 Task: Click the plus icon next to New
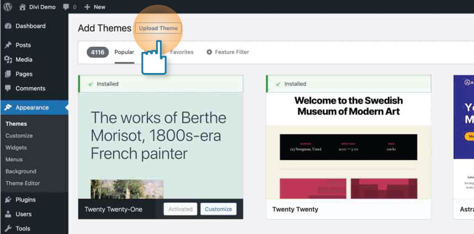coord(87,7)
